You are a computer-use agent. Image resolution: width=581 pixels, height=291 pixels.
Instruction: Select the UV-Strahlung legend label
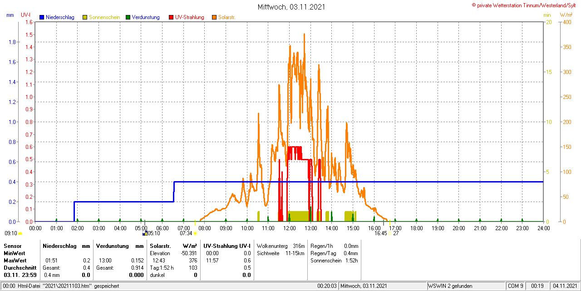190,17
